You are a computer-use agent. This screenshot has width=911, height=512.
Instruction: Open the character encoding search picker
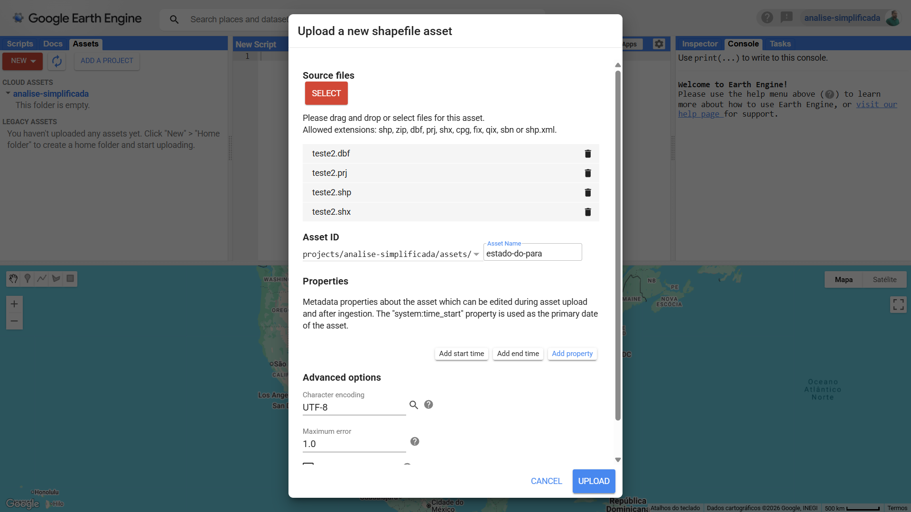(x=413, y=404)
